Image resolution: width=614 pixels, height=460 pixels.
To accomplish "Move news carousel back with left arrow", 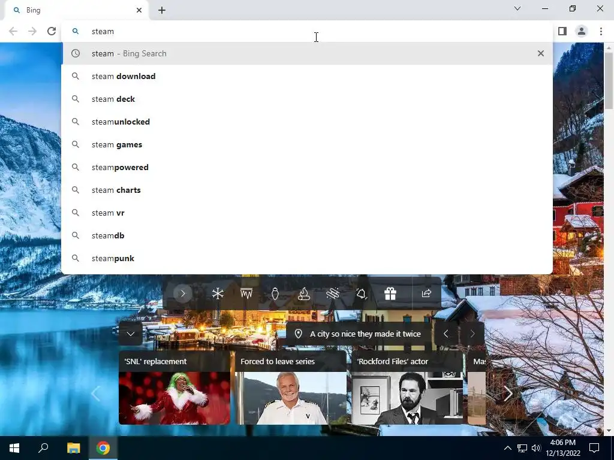I will pyautogui.click(x=95, y=394).
